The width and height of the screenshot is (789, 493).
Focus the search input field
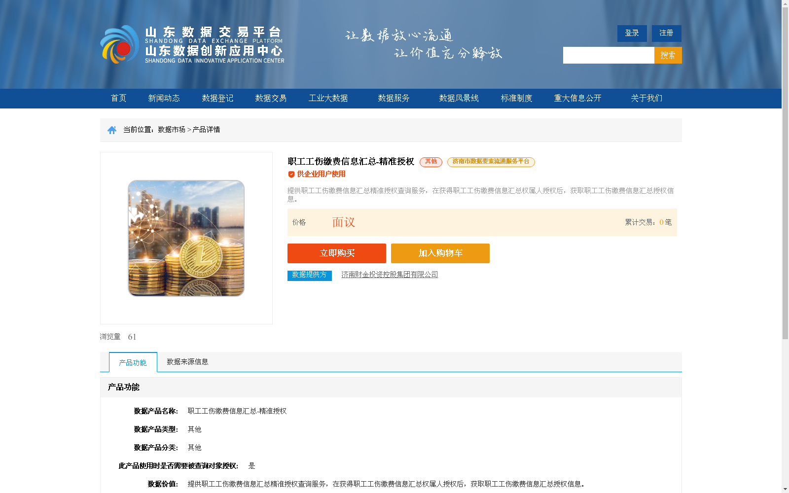[x=609, y=55]
